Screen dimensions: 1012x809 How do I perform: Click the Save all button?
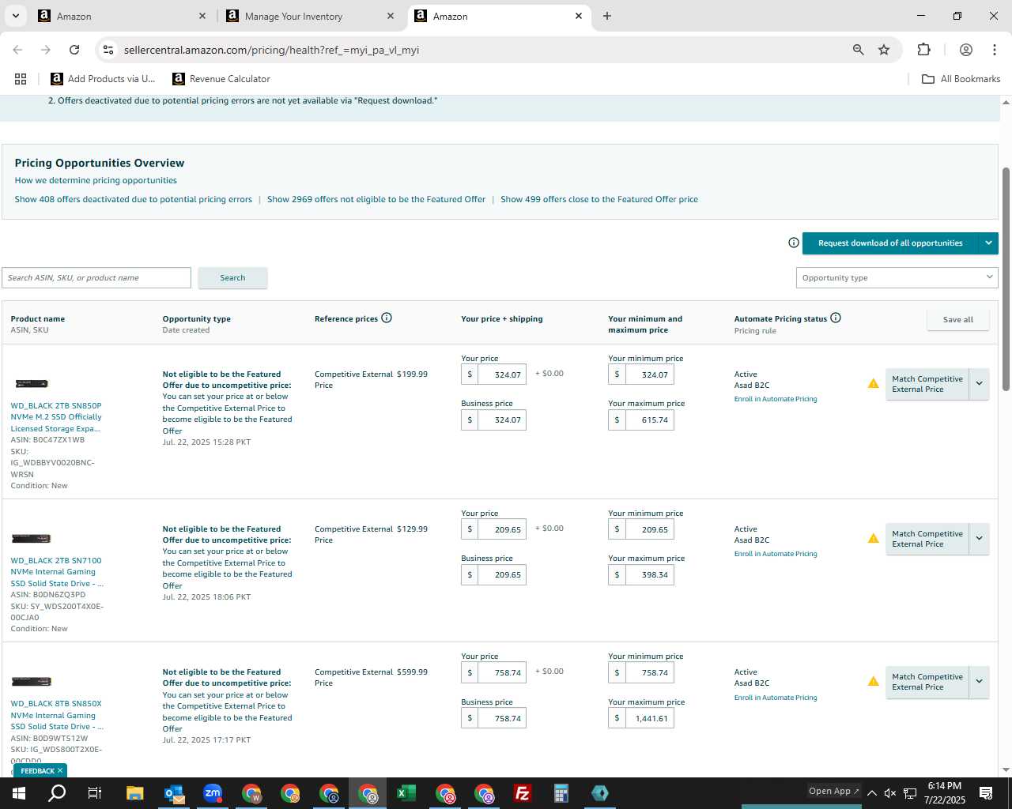(x=957, y=319)
